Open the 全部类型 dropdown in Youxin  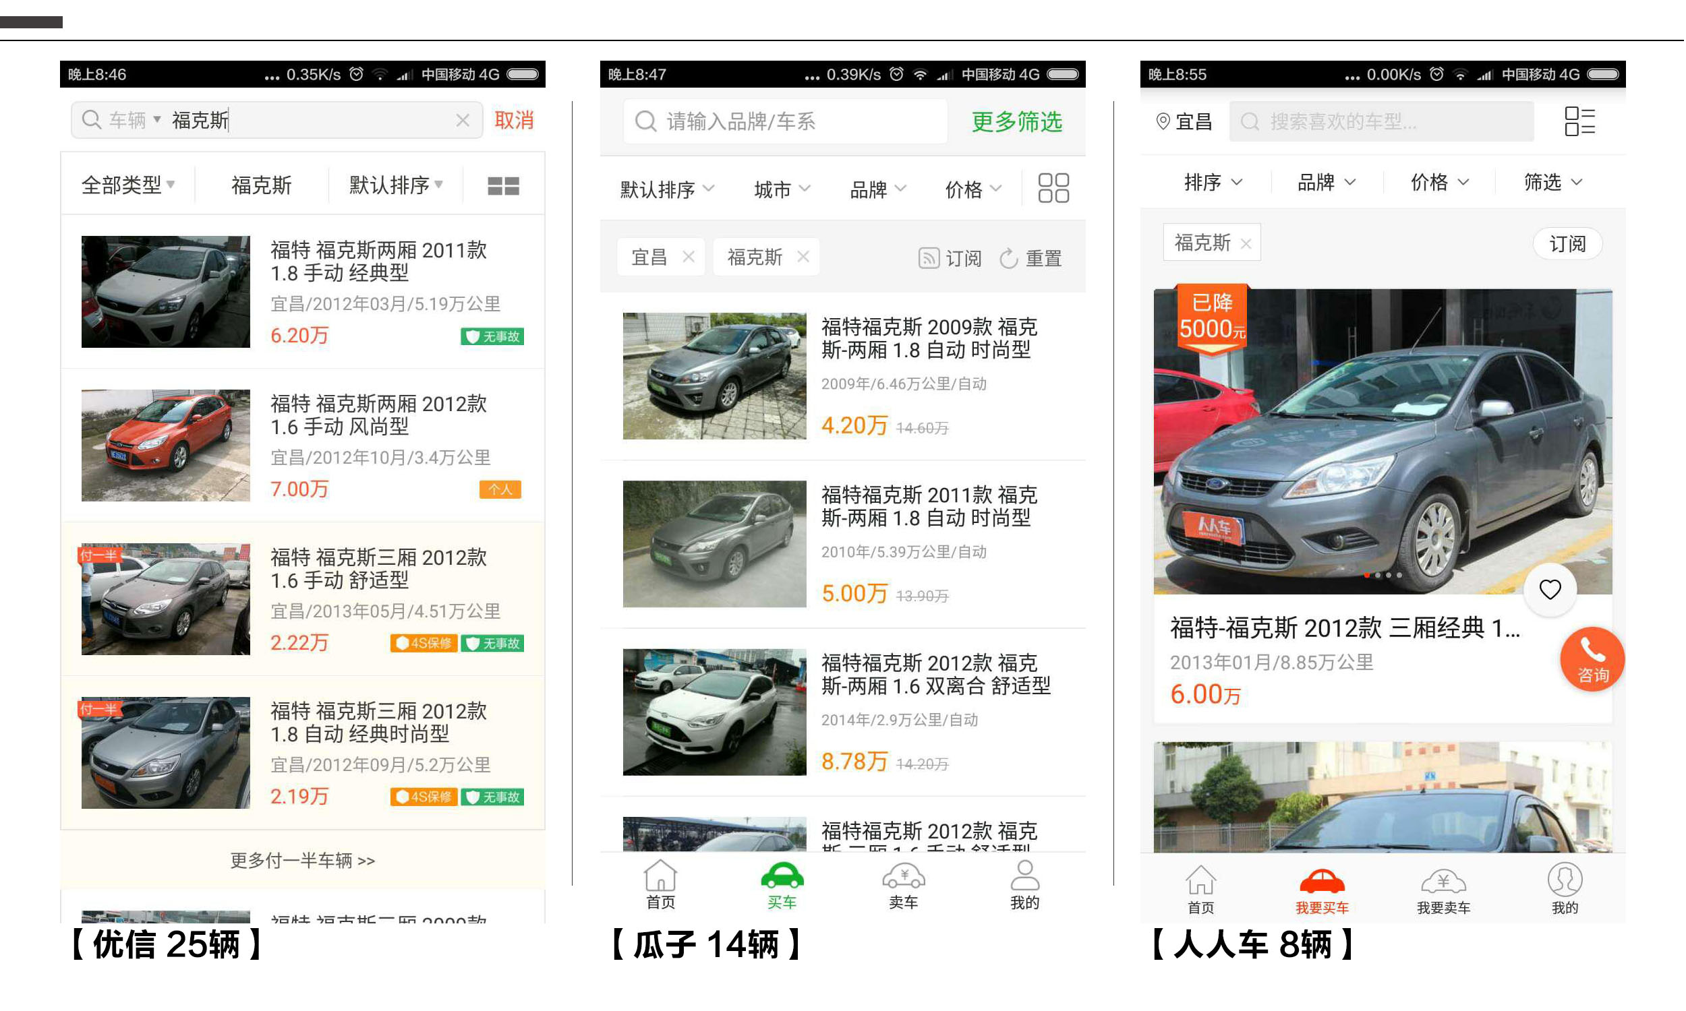(x=127, y=184)
